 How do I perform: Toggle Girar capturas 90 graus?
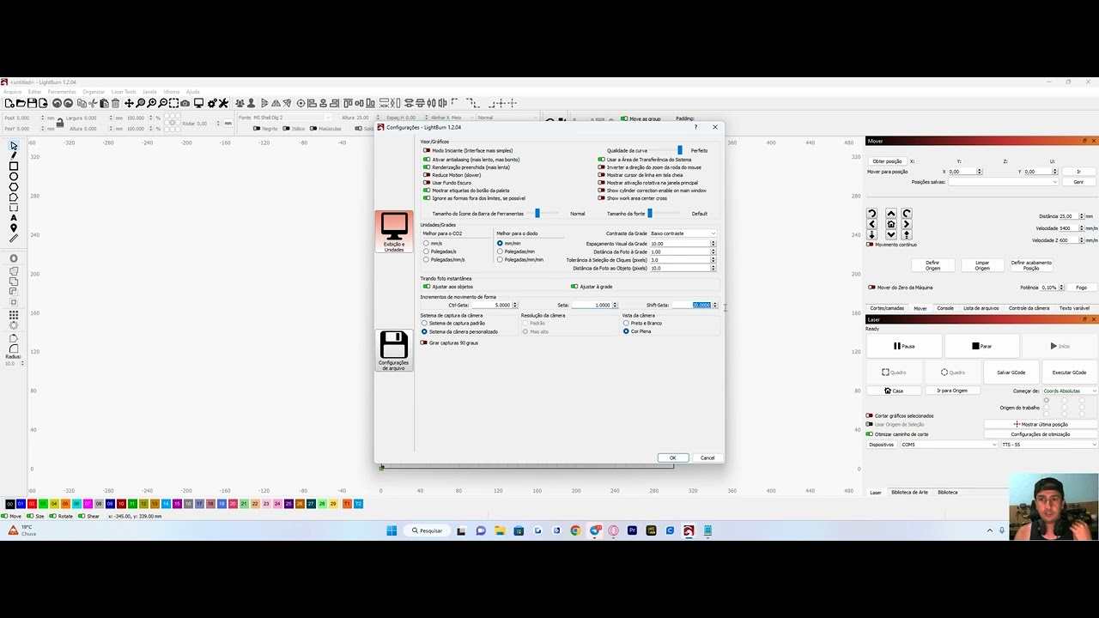pos(424,342)
